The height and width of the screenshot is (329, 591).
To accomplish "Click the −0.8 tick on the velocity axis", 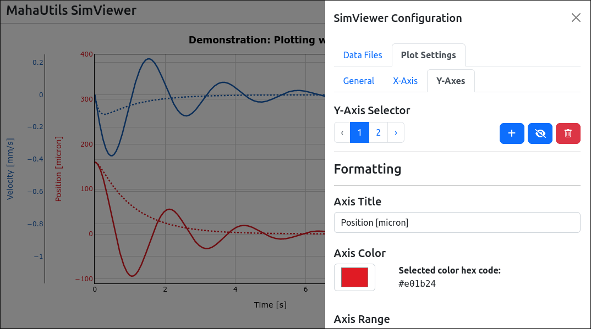I will [35, 224].
